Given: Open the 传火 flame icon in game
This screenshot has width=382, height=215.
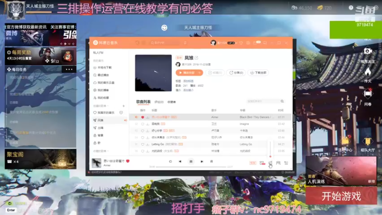Looking at the screenshot, I should [x=368, y=72].
